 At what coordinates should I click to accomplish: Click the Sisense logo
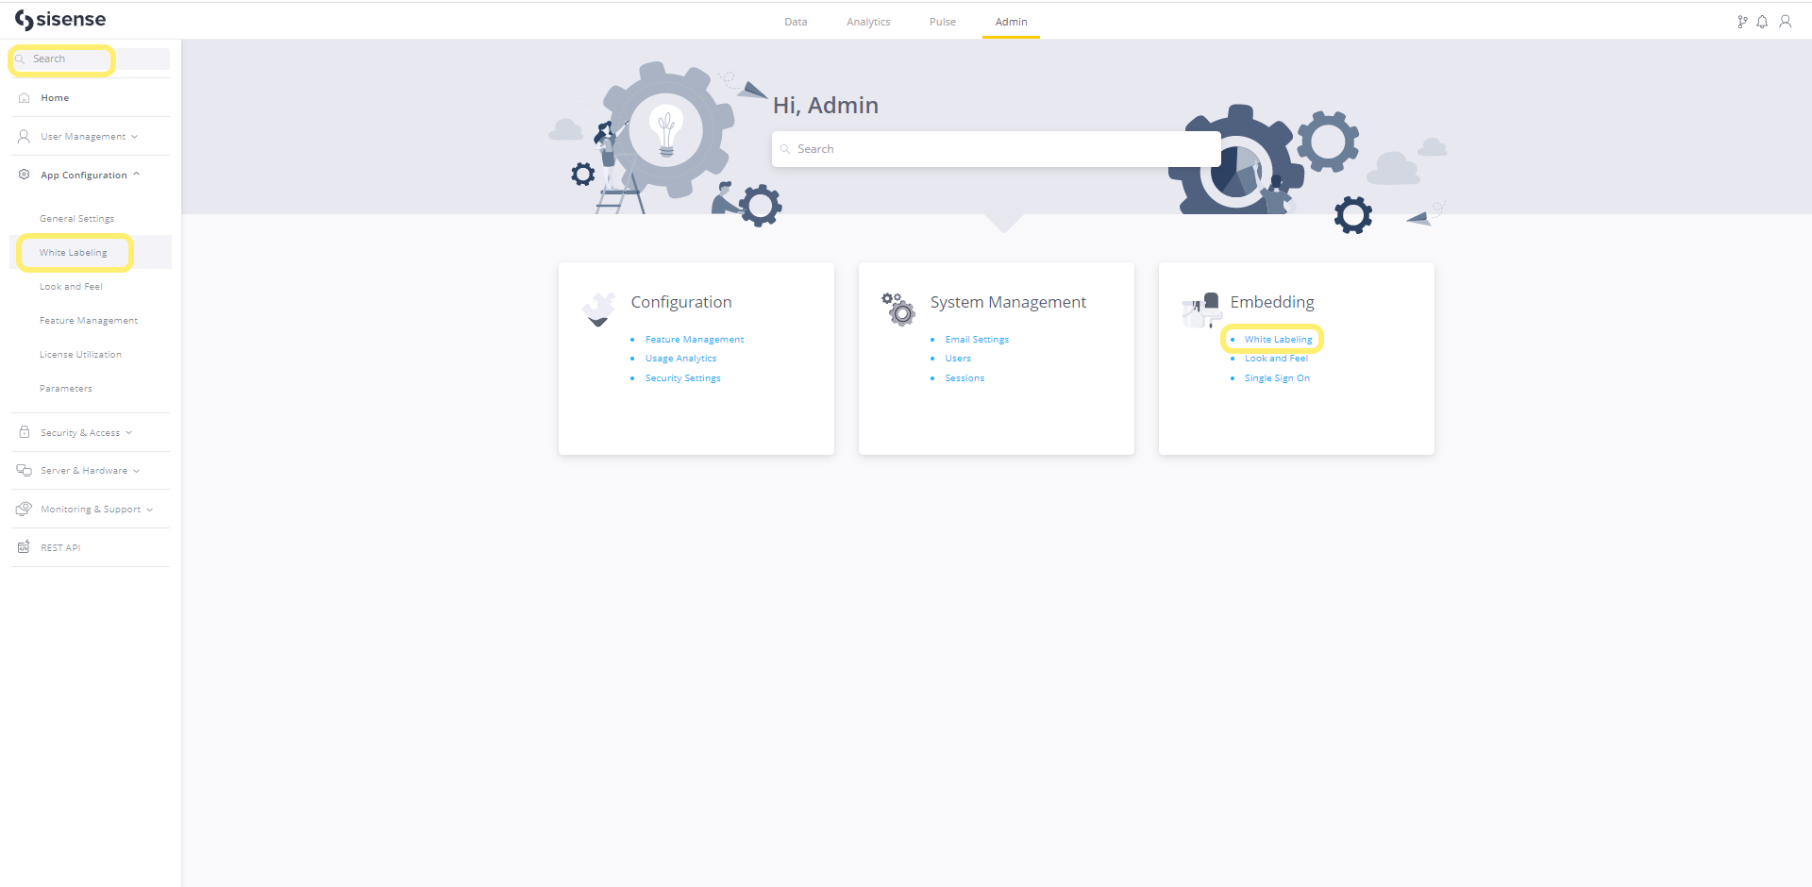[x=60, y=20]
